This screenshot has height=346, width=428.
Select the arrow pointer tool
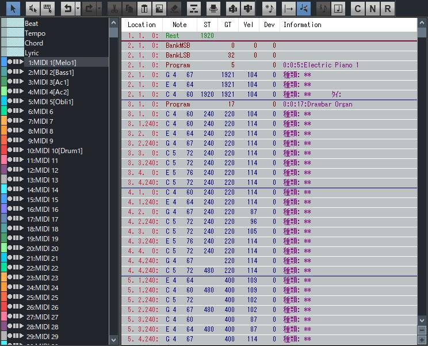(14, 9)
